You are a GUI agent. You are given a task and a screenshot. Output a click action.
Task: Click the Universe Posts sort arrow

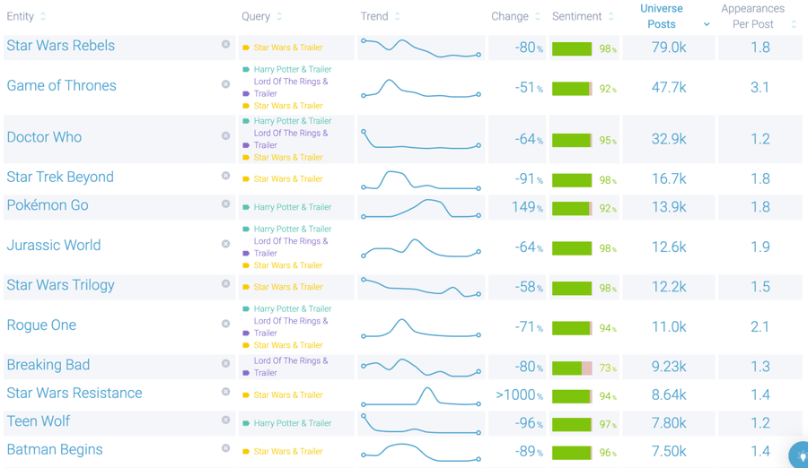(x=707, y=24)
